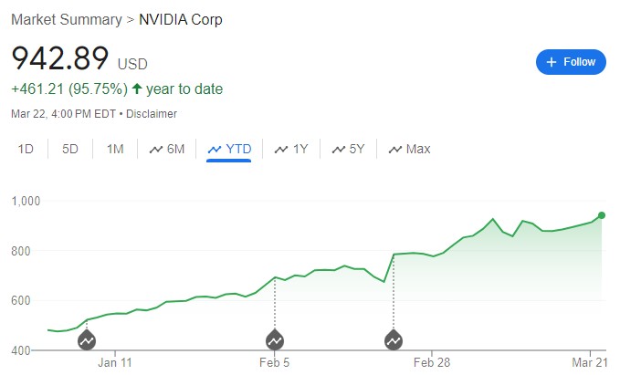Show the 1Y chart range

pyautogui.click(x=291, y=149)
